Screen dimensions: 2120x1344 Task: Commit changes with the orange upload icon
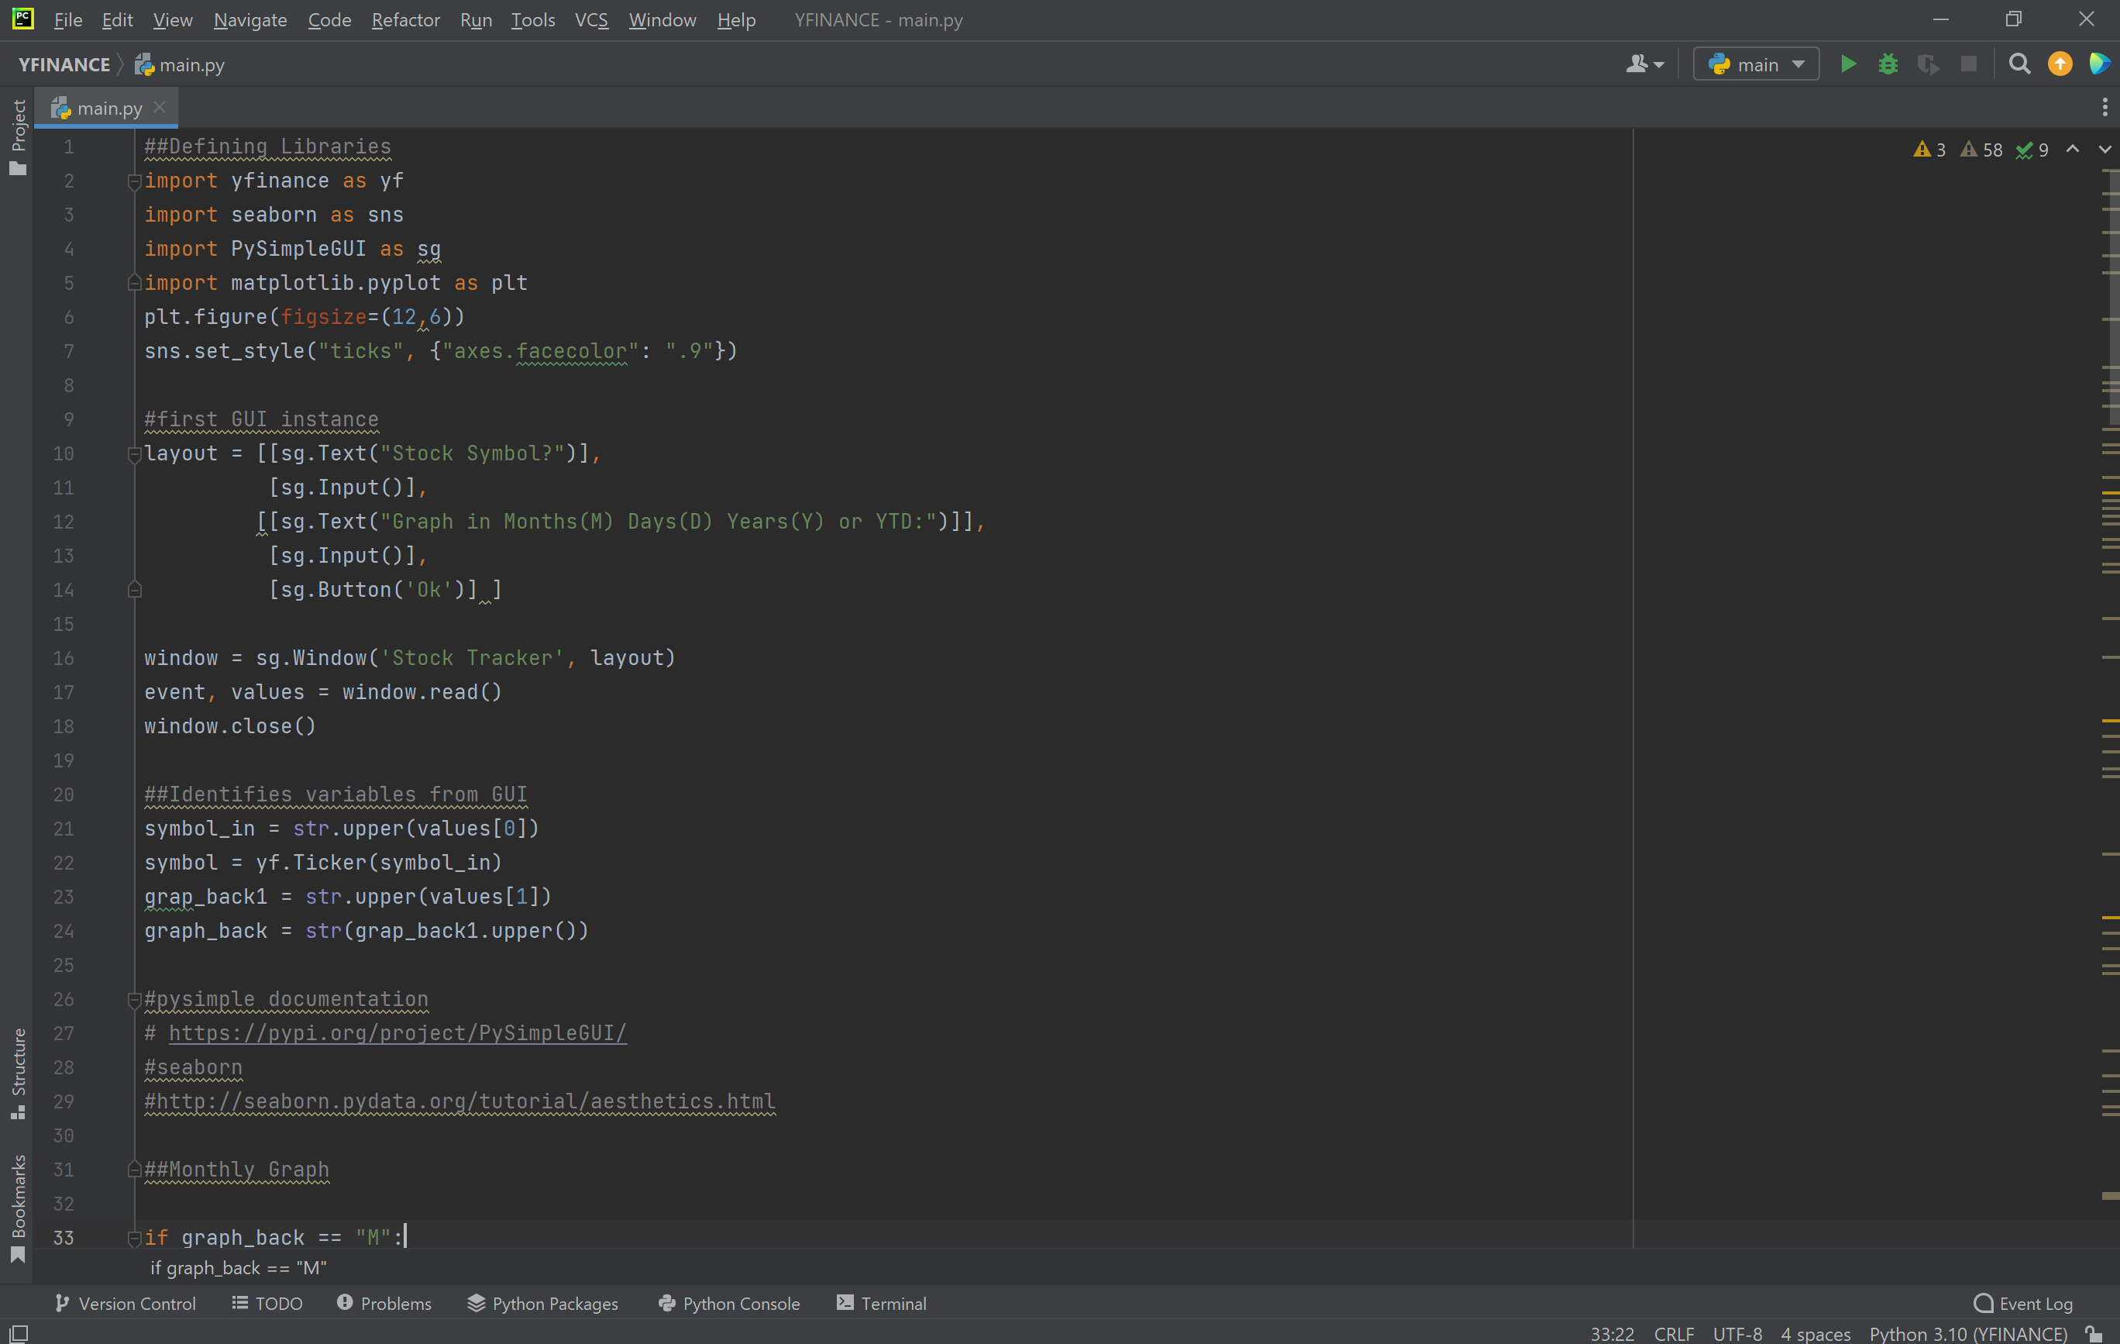coord(2060,64)
